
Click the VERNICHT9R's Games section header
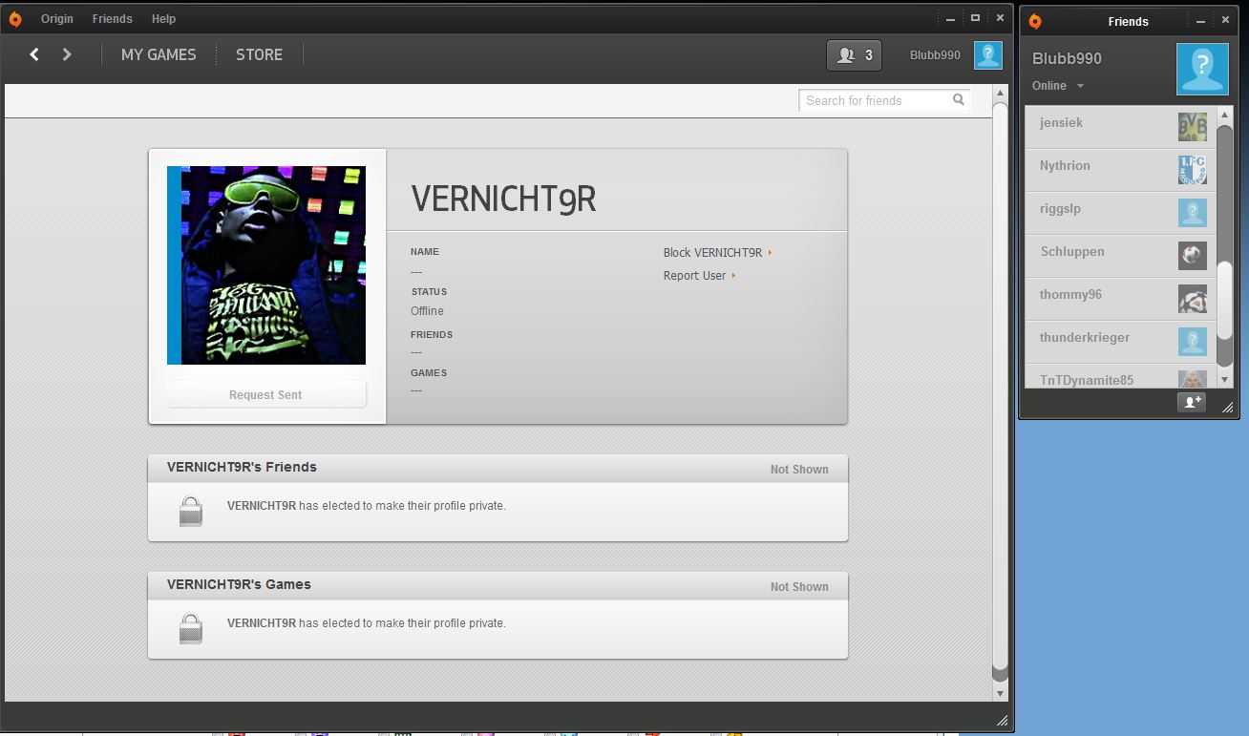[497, 585]
